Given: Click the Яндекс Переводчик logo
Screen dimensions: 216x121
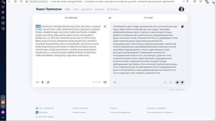Looking at the screenshot, I should [x=49, y=9].
